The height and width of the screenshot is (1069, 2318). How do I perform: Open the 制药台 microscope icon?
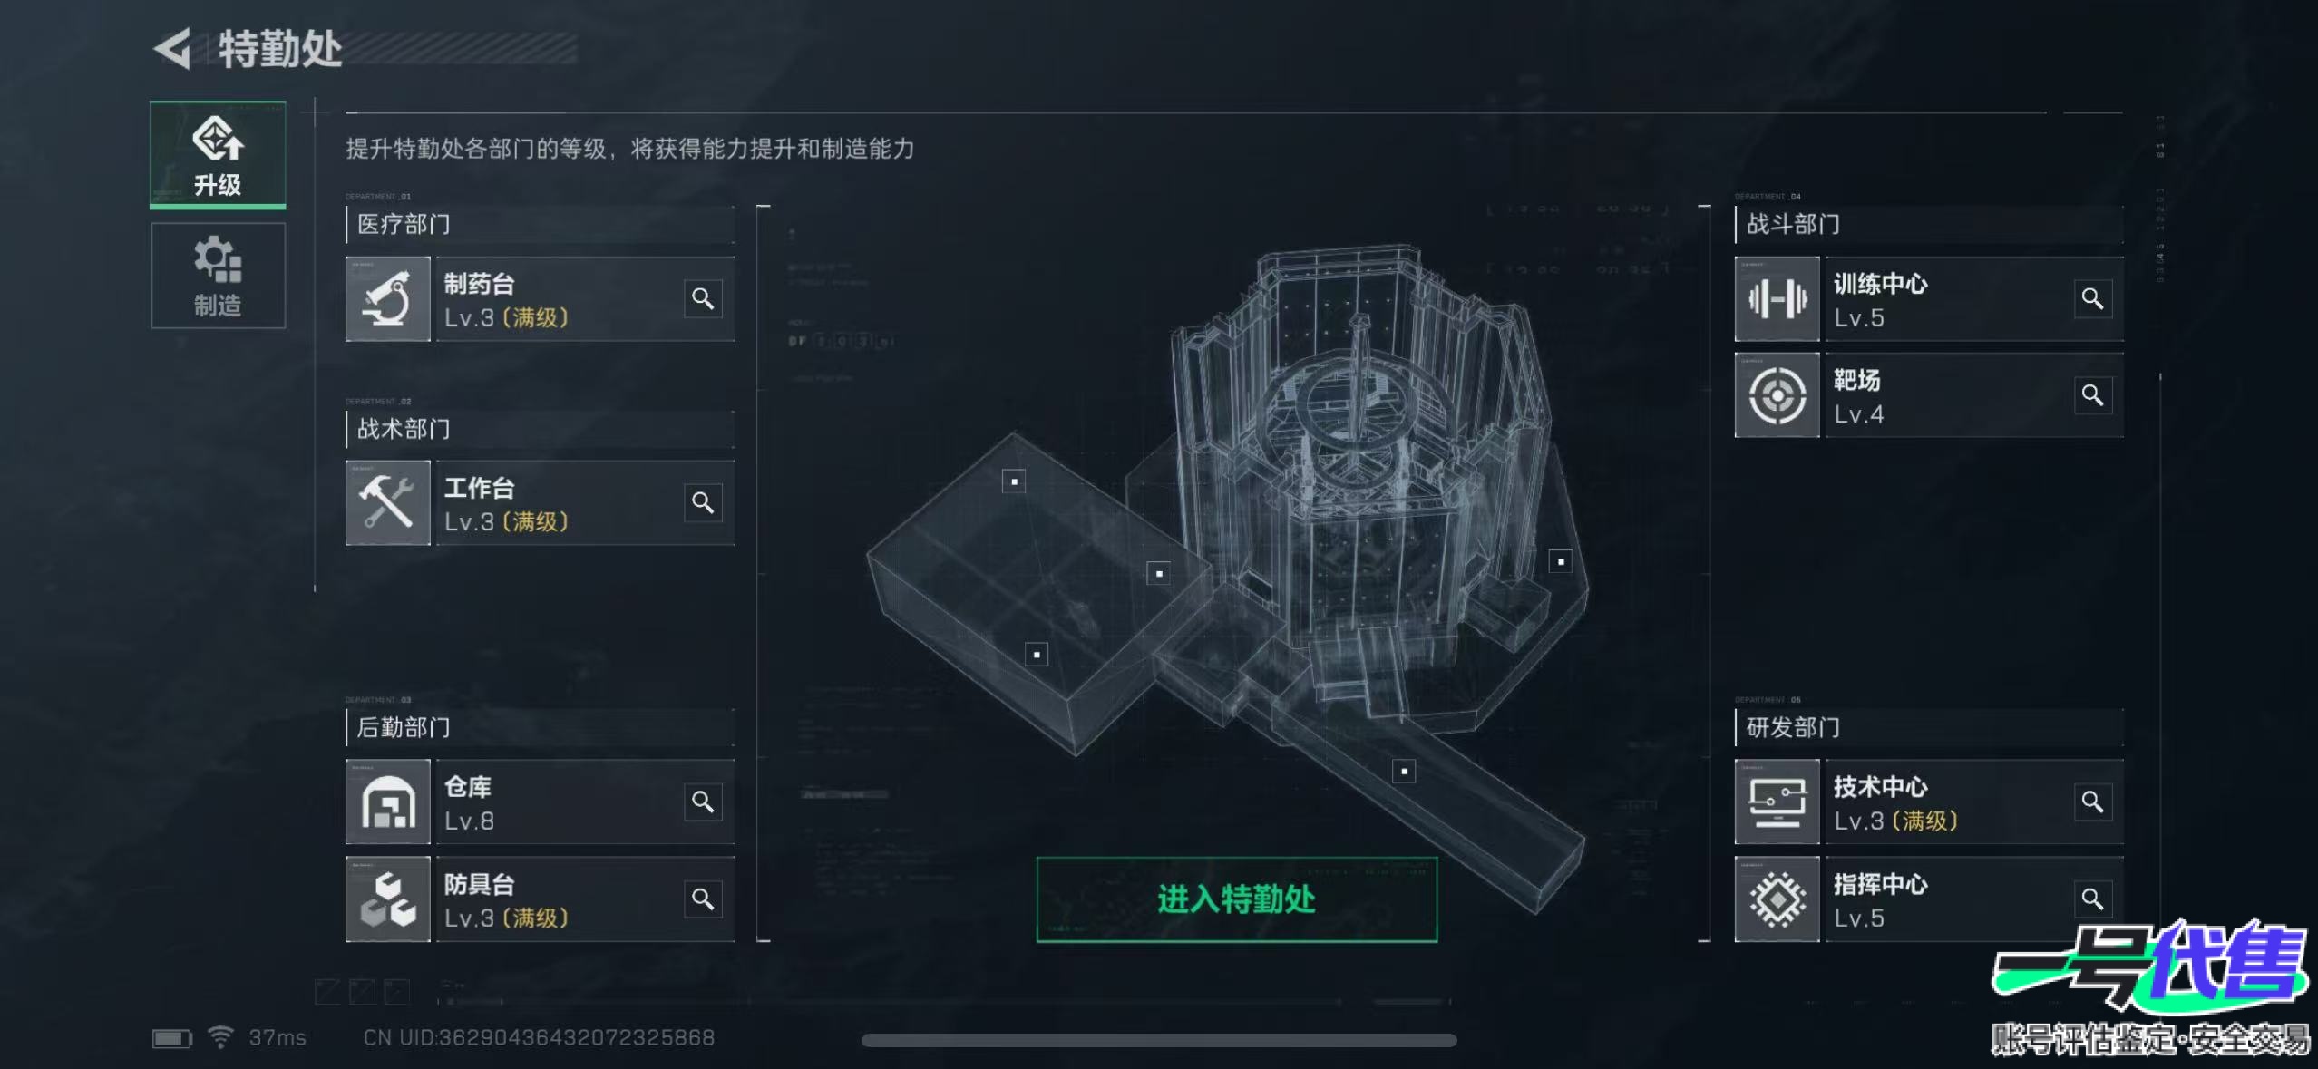tap(388, 299)
